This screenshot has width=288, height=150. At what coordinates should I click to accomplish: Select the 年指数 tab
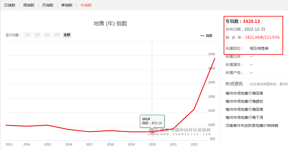tap(86, 5)
